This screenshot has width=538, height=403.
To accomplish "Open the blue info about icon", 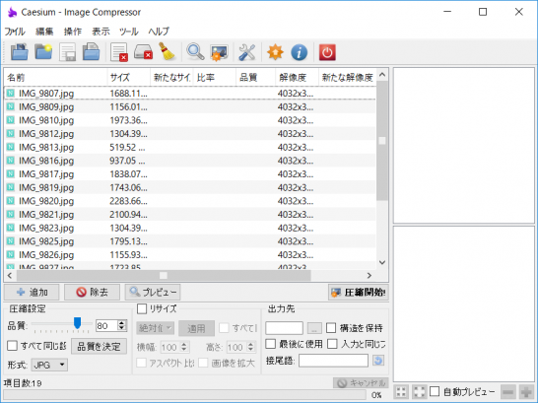I will pyautogui.click(x=299, y=52).
